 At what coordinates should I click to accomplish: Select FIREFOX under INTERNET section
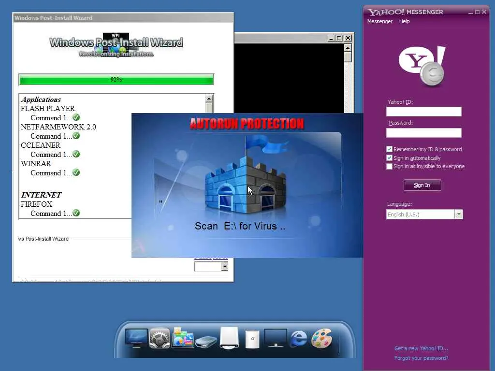[x=36, y=204]
